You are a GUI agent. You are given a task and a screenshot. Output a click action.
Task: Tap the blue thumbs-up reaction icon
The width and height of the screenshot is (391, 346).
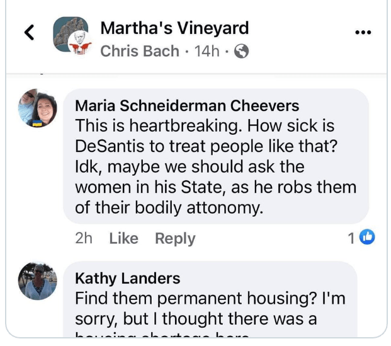(366, 238)
